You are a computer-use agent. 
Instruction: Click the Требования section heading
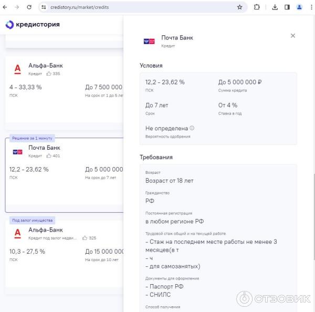click(x=156, y=157)
